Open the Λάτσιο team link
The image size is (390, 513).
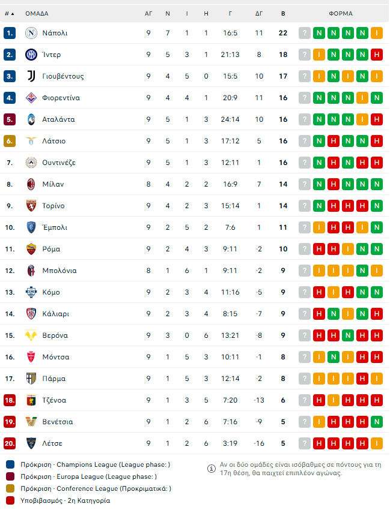(54, 141)
